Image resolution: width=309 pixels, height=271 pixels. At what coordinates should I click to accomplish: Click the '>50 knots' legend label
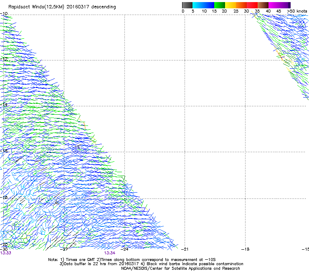pyautogui.click(x=297, y=11)
